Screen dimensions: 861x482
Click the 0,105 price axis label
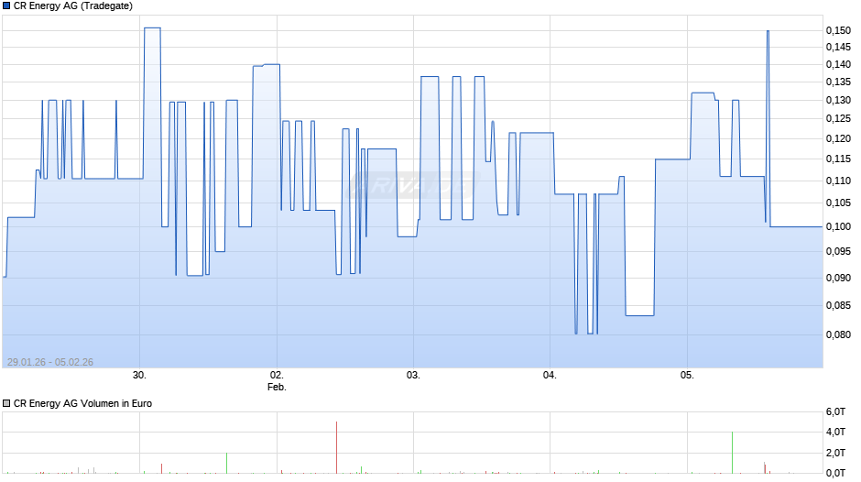coord(838,203)
